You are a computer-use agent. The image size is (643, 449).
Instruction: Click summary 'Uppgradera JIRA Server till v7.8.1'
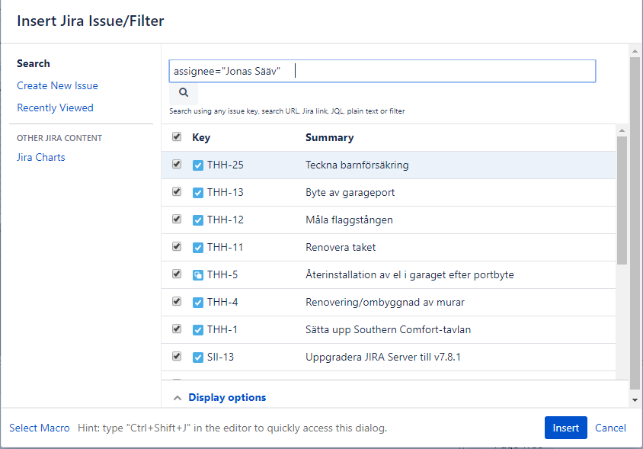[383, 357]
